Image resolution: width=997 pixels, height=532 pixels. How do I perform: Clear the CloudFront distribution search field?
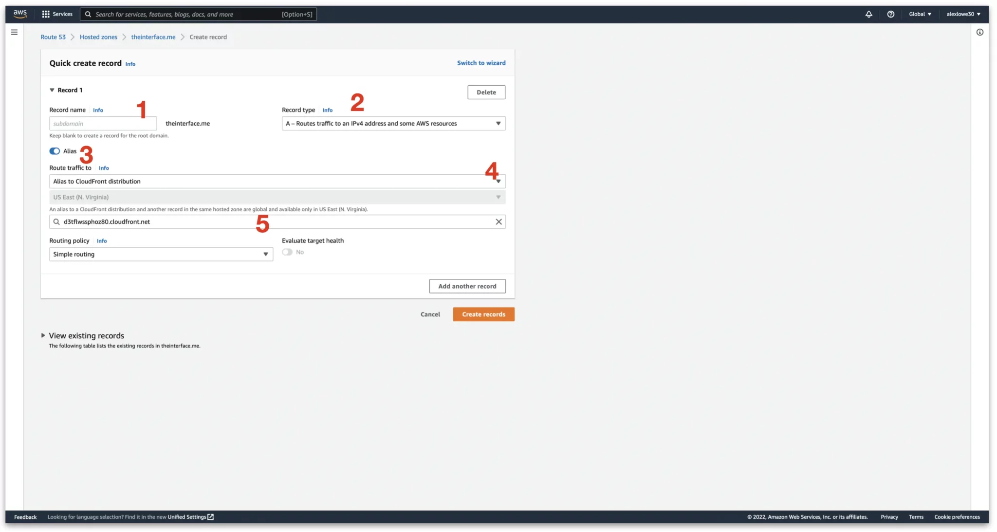pos(498,221)
